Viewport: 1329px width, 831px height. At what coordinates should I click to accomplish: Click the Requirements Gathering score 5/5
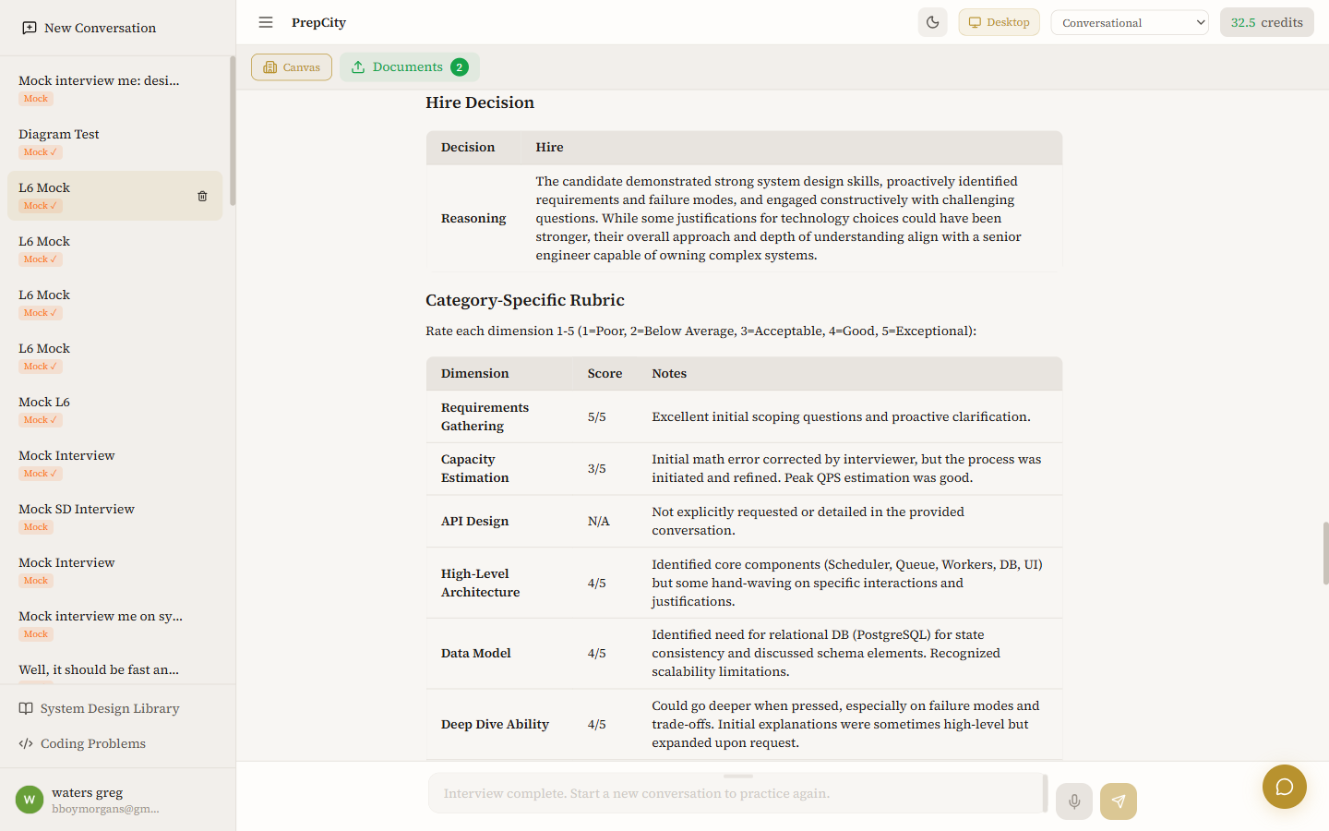coord(597,416)
